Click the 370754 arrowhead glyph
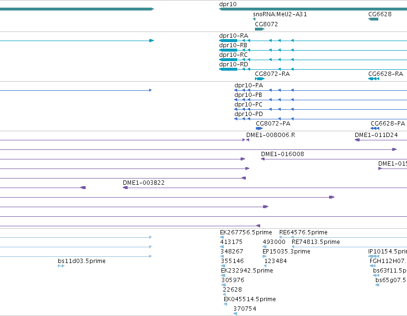The height and width of the screenshot is (316, 407). pos(235,314)
